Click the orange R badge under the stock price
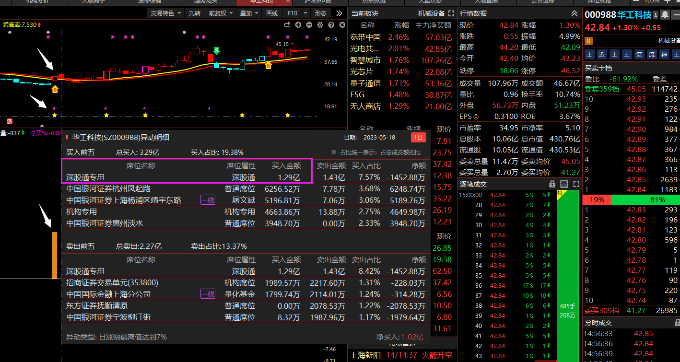Screen dimensions: 680x362 click(x=589, y=41)
